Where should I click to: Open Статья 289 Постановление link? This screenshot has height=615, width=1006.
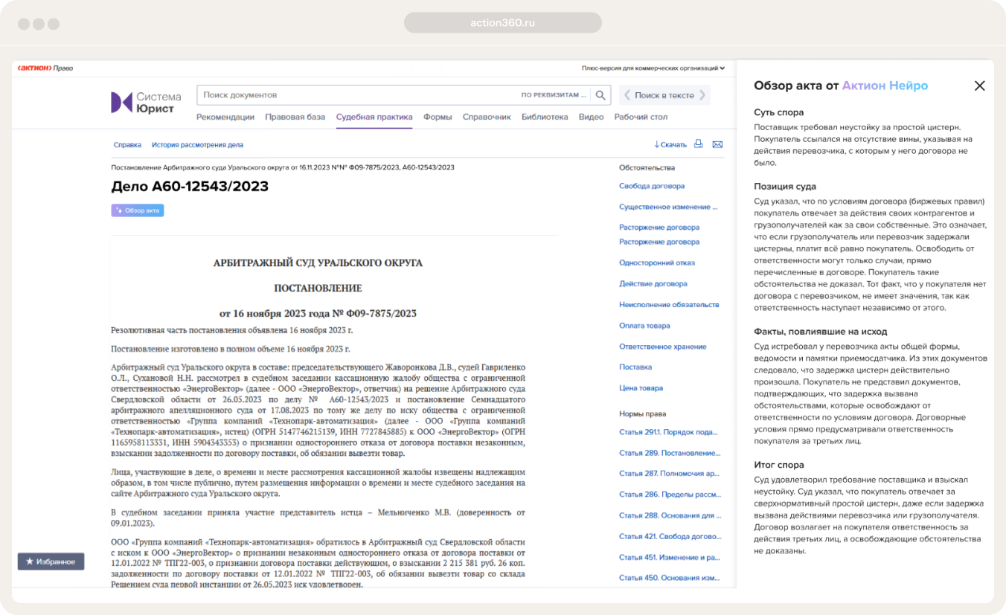670,453
